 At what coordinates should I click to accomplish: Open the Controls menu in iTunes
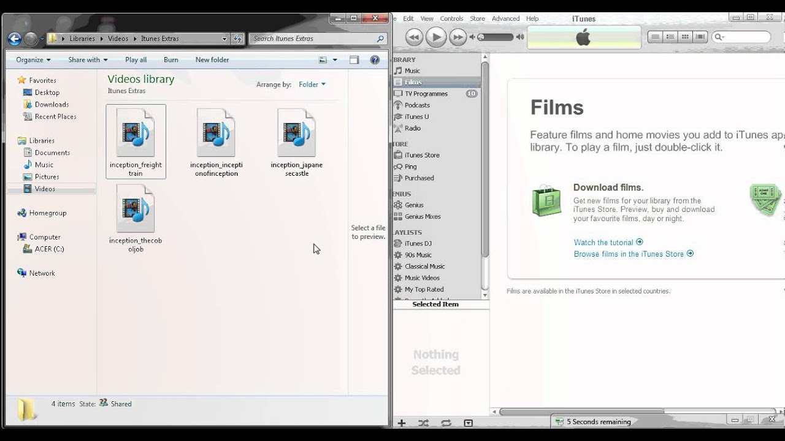pos(452,19)
